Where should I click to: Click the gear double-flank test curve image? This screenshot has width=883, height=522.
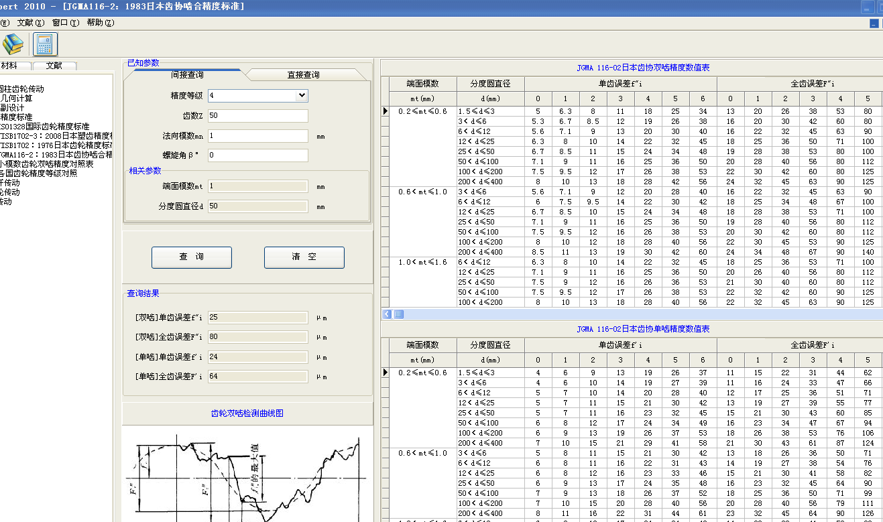(247, 474)
